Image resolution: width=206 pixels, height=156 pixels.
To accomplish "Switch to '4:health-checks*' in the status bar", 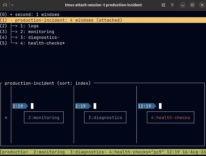I will click(130, 152).
